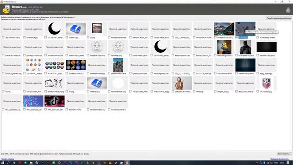Select the TikTok logo thumbnail
293x165 pixels.
pyautogui.click(x=54, y=101)
